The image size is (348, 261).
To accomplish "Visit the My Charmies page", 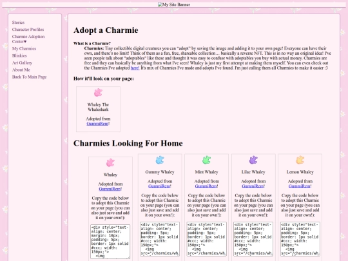I will (x=24, y=48).
